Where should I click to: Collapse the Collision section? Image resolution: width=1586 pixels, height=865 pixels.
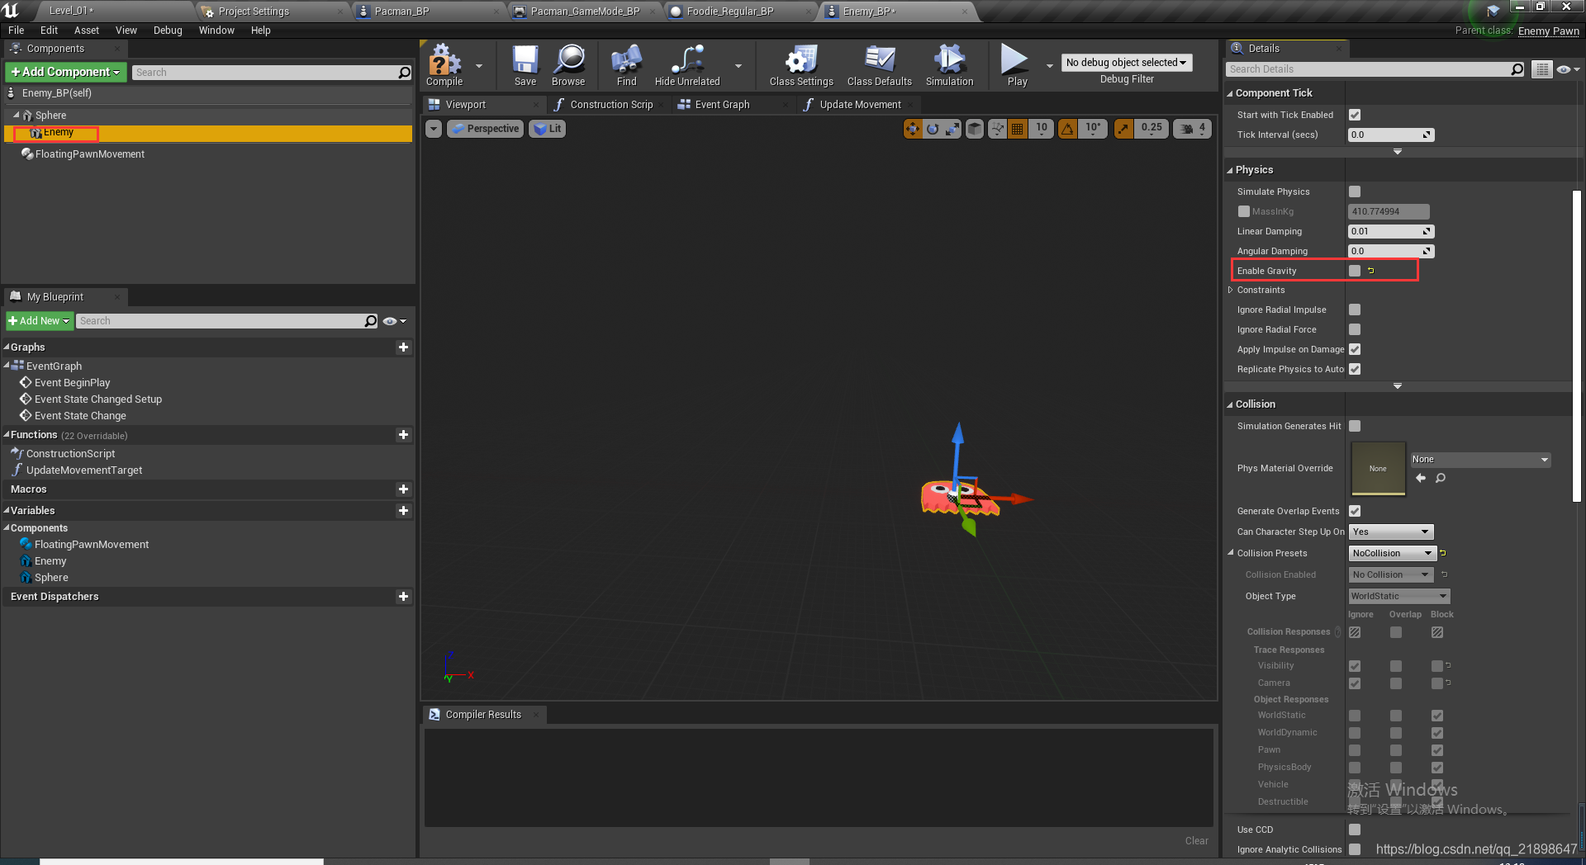point(1230,404)
